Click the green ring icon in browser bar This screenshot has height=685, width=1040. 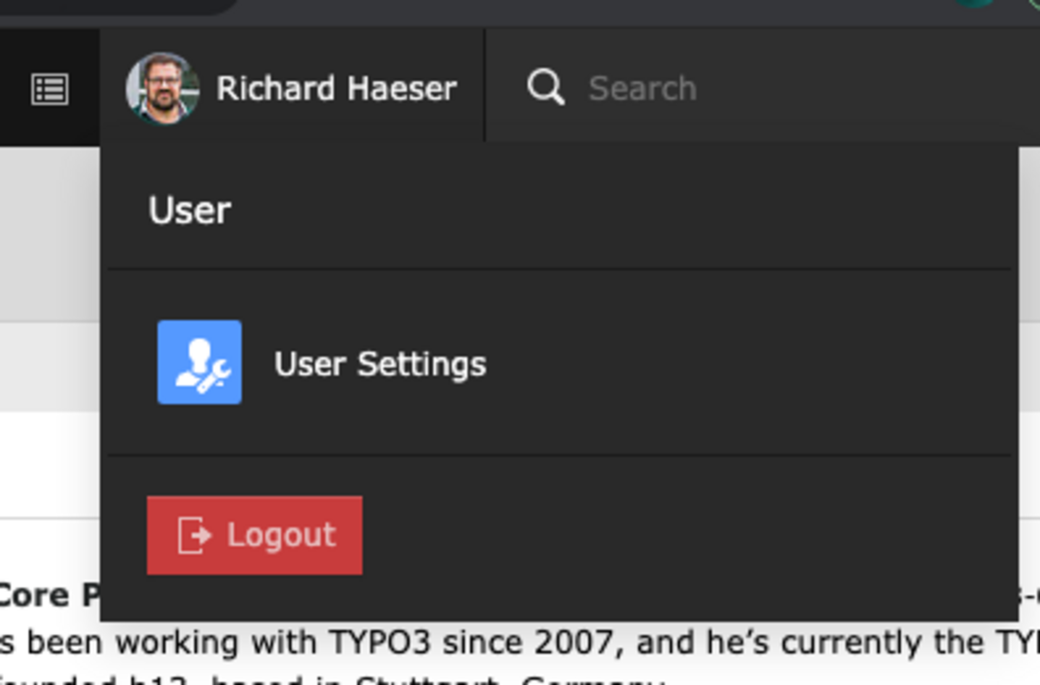click(1033, 3)
